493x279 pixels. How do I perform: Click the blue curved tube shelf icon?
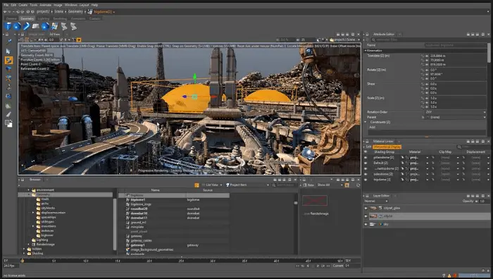click(27, 27)
